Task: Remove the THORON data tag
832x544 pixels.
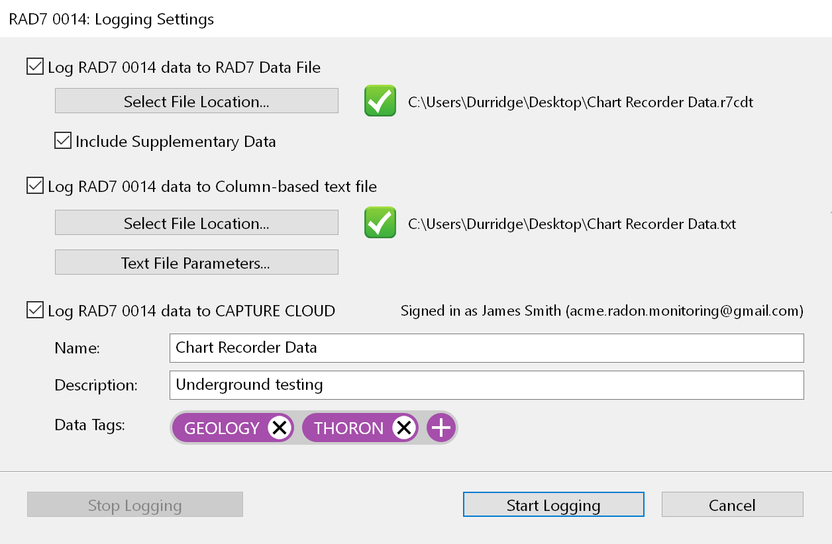Action: [x=404, y=428]
